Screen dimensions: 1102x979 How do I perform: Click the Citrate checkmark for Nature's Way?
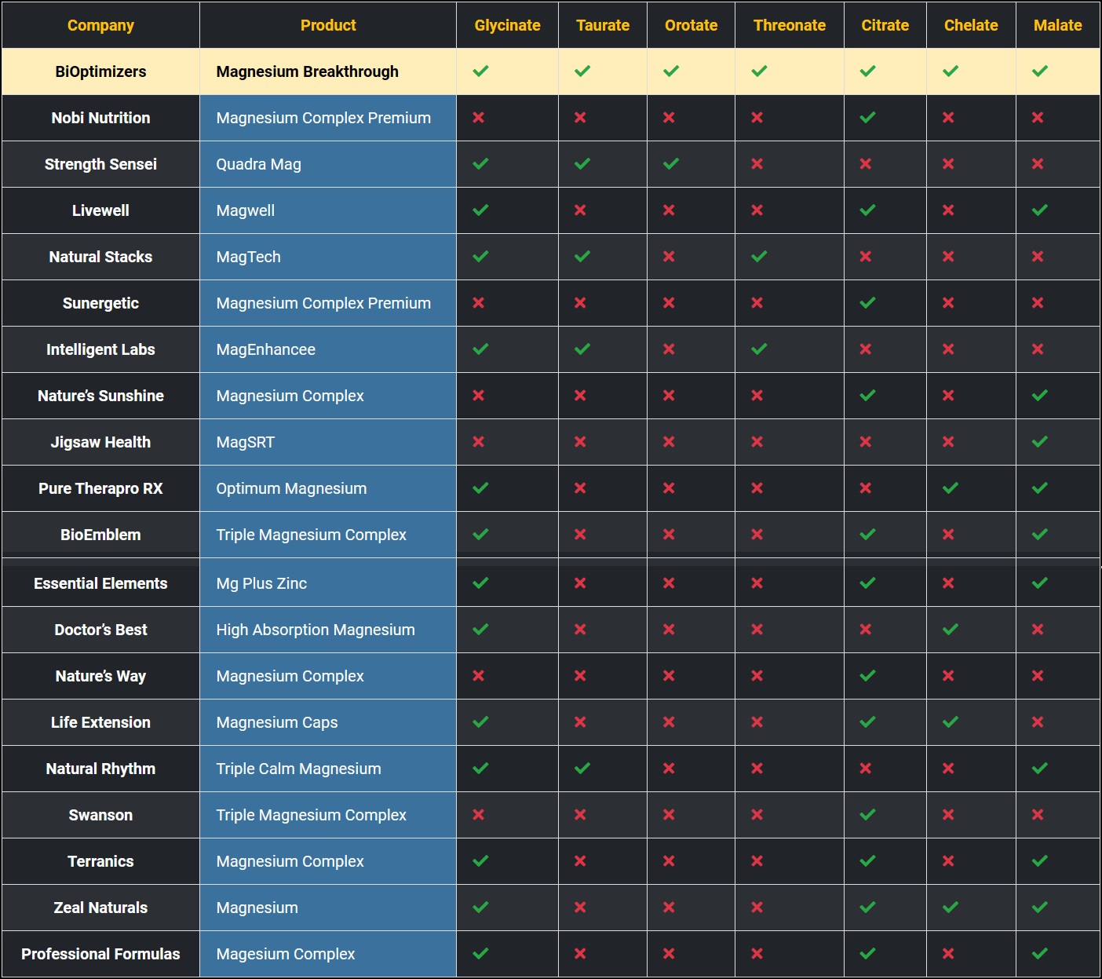click(867, 676)
